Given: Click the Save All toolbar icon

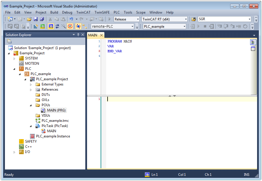Looking at the screenshot, I should click(x=42, y=19).
